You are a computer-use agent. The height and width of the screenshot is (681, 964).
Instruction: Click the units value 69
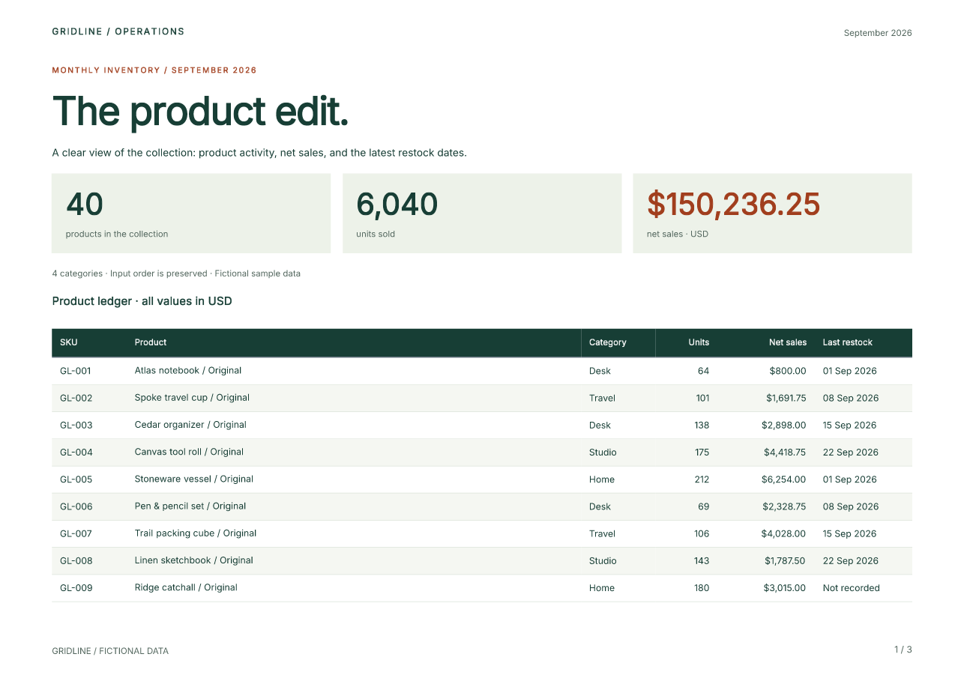(x=704, y=506)
